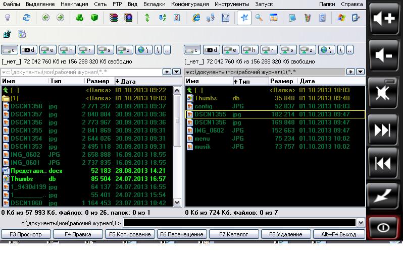Click the Internet Explorer toolbar icon
The image size is (403, 258).
tap(196, 18)
